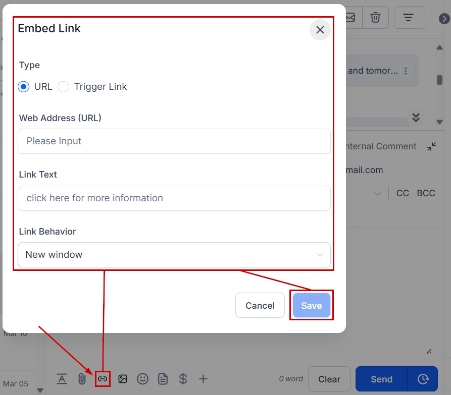Open the emoji picker smiley icon

click(142, 379)
